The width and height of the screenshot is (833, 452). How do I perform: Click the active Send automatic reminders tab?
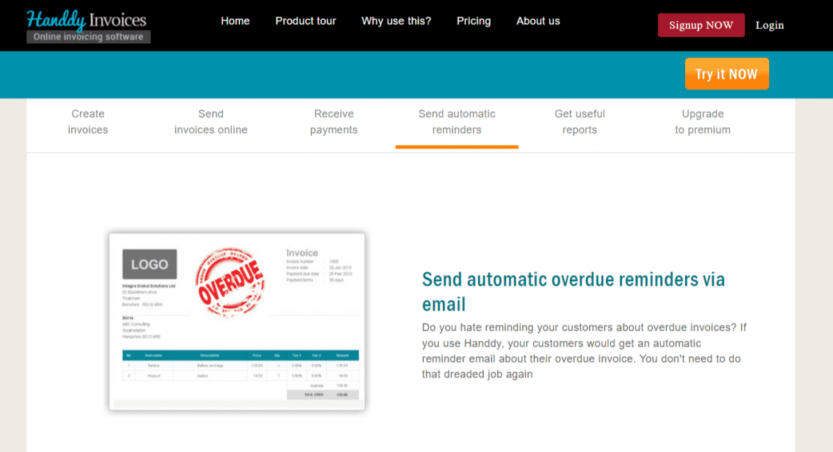tap(456, 122)
